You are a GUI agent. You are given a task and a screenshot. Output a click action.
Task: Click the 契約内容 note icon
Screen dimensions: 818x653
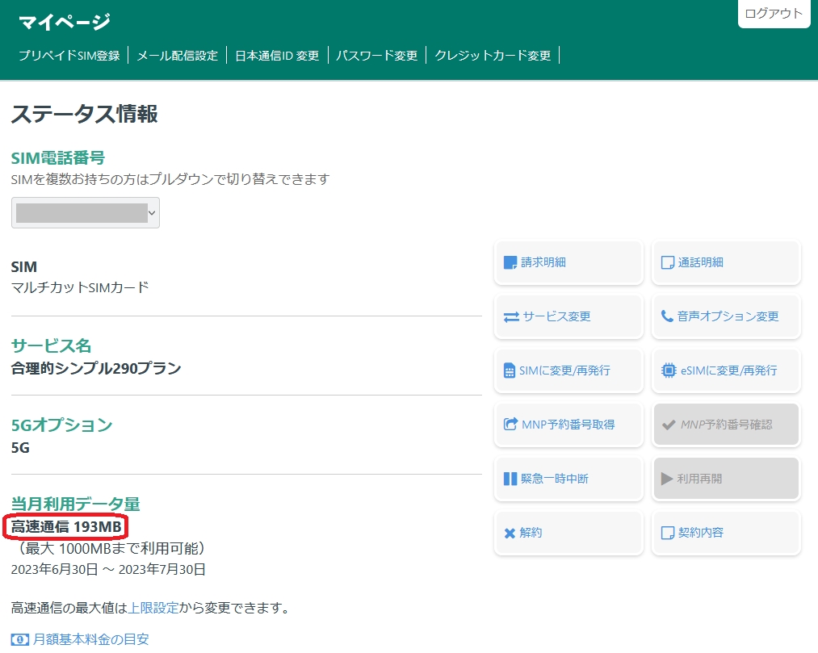[x=667, y=533]
